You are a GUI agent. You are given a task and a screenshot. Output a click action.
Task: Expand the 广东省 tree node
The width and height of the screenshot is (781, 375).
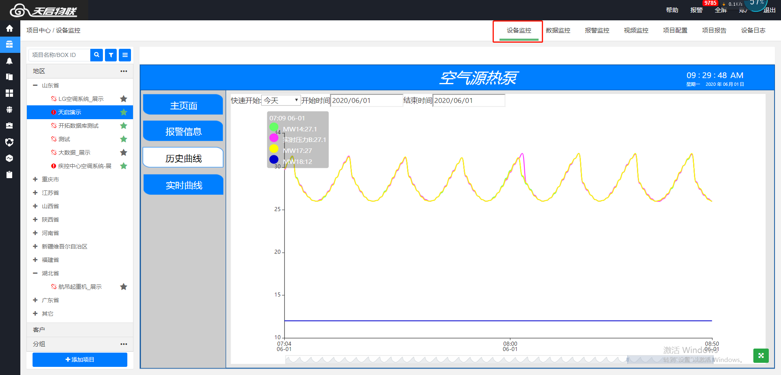tap(35, 300)
